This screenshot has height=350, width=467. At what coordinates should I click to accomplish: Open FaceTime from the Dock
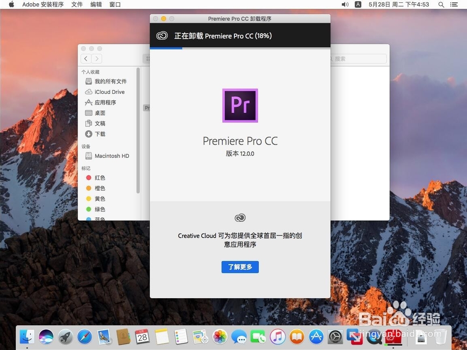(258, 337)
